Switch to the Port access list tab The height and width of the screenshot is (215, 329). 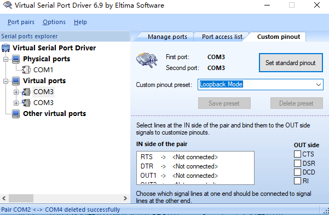(222, 37)
